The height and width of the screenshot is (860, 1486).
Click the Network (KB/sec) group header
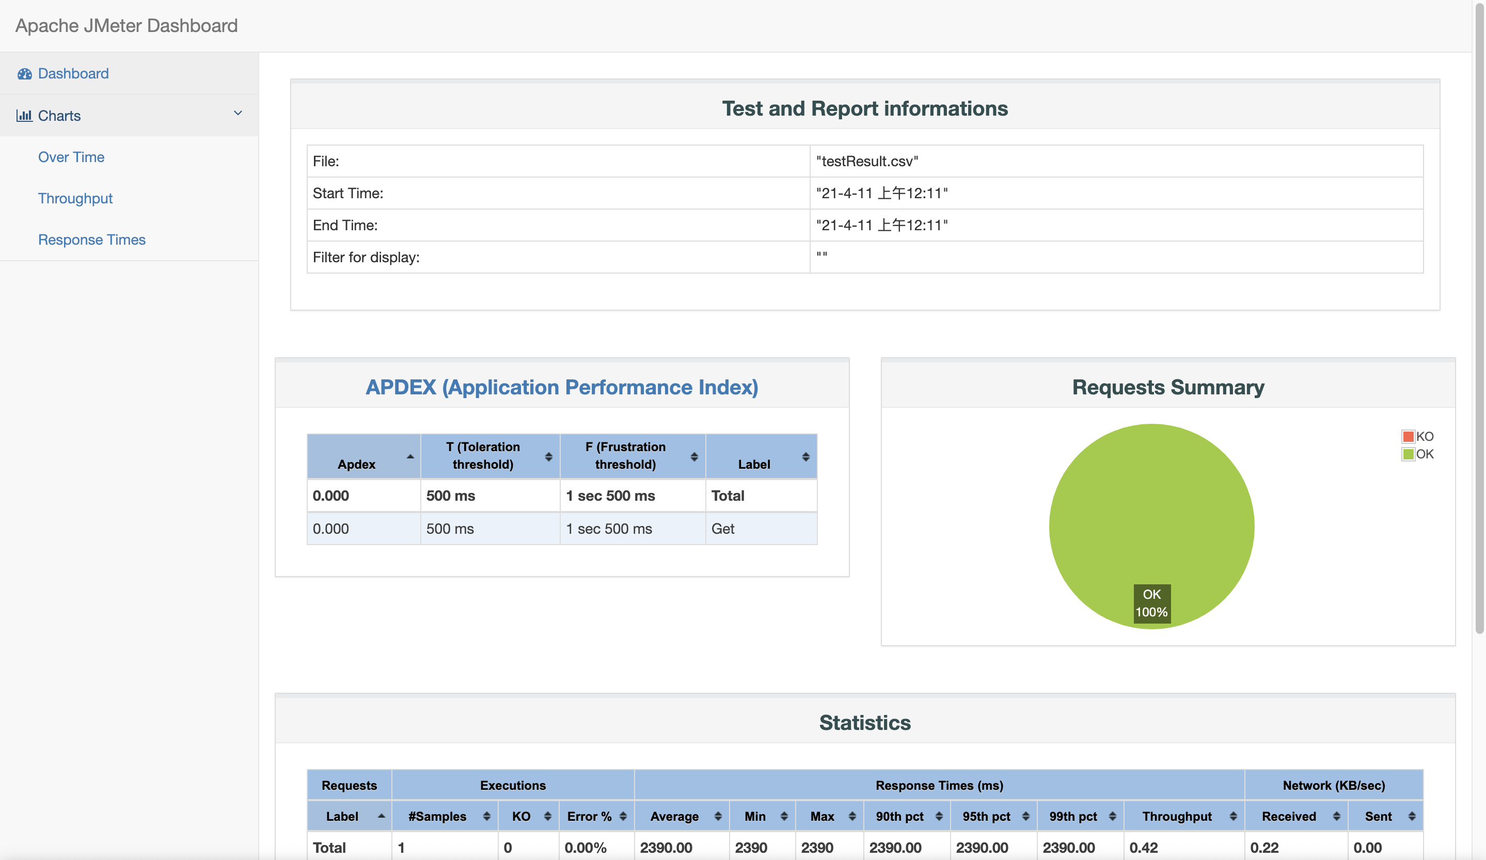(x=1334, y=785)
